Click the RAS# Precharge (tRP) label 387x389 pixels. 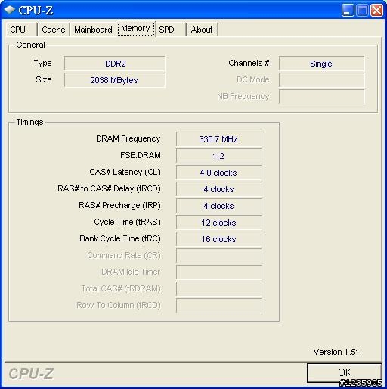pyautogui.click(x=119, y=205)
